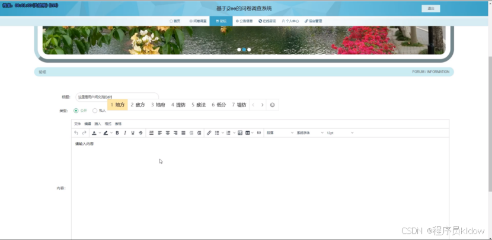The height and width of the screenshot is (240, 492).
Task: Open emoji panel in IME candidate bar
Action: click(272, 105)
